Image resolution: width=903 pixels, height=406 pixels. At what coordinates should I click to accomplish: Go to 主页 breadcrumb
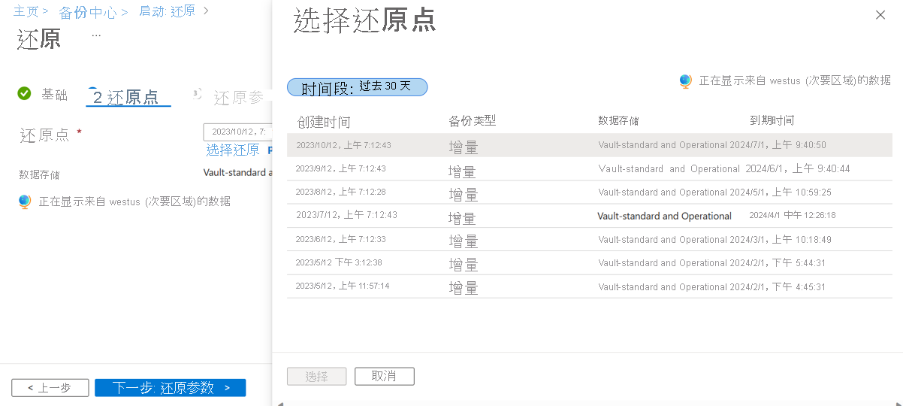pos(26,12)
